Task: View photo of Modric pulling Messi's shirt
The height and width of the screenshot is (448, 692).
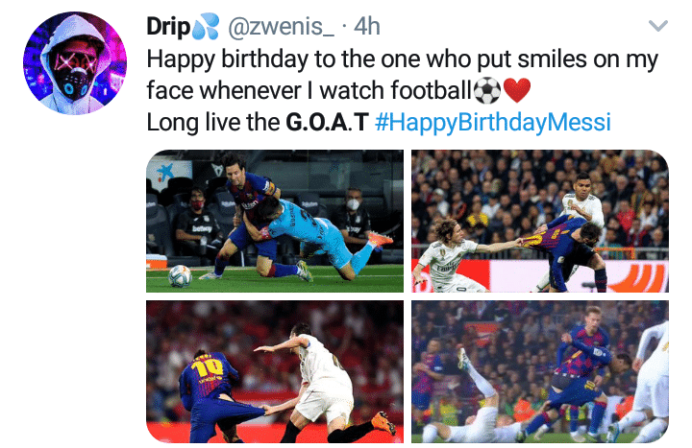Action: [x=540, y=221]
